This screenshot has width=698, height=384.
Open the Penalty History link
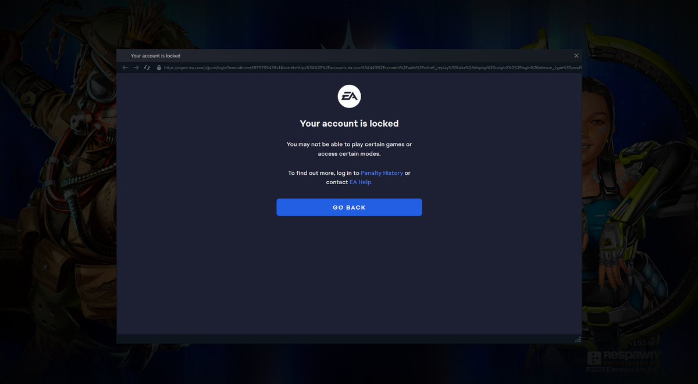pos(382,173)
